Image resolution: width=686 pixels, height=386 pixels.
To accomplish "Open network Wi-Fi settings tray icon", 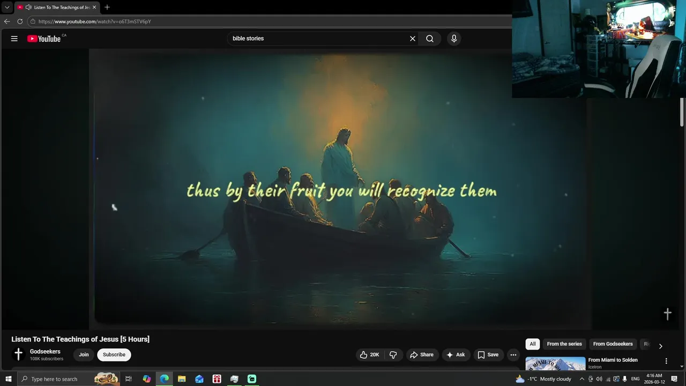I will click(x=608, y=379).
